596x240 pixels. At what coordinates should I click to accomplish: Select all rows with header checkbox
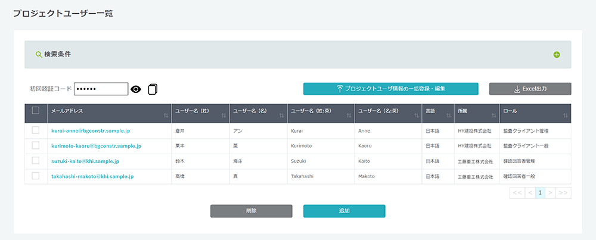36,110
